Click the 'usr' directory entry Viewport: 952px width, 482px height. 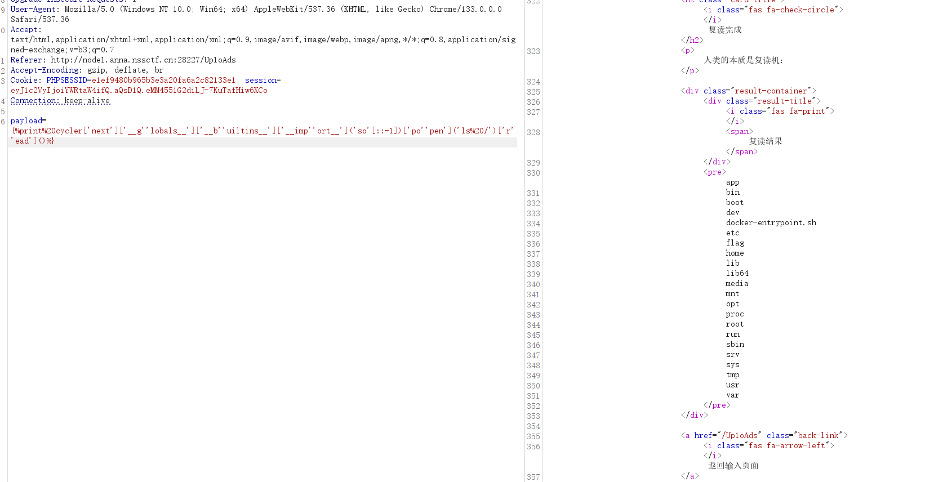[x=732, y=385]
